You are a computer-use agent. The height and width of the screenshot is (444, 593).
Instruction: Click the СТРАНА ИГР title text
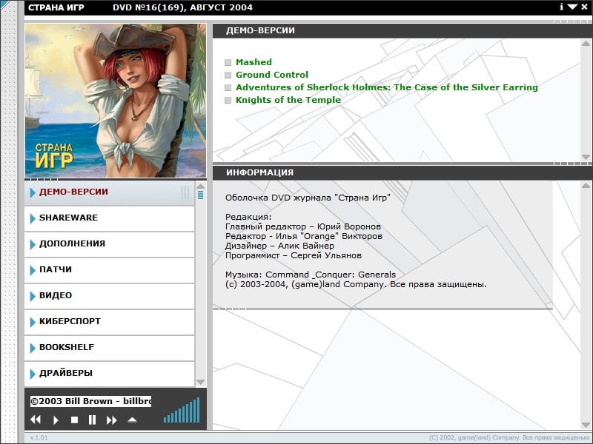click(x=56, y=7)
